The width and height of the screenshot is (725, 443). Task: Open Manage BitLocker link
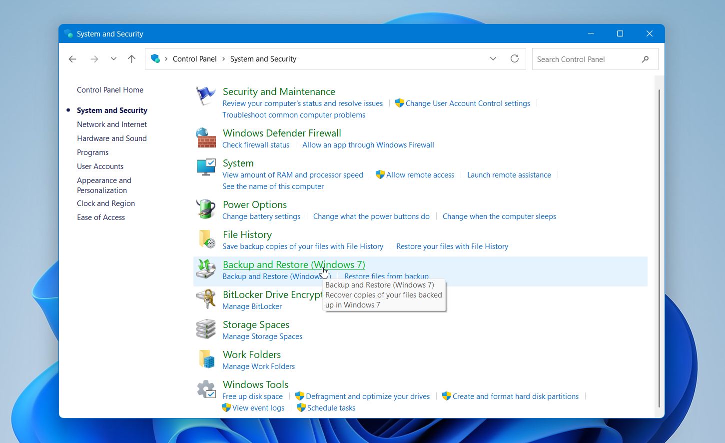(x=252, y=306)
